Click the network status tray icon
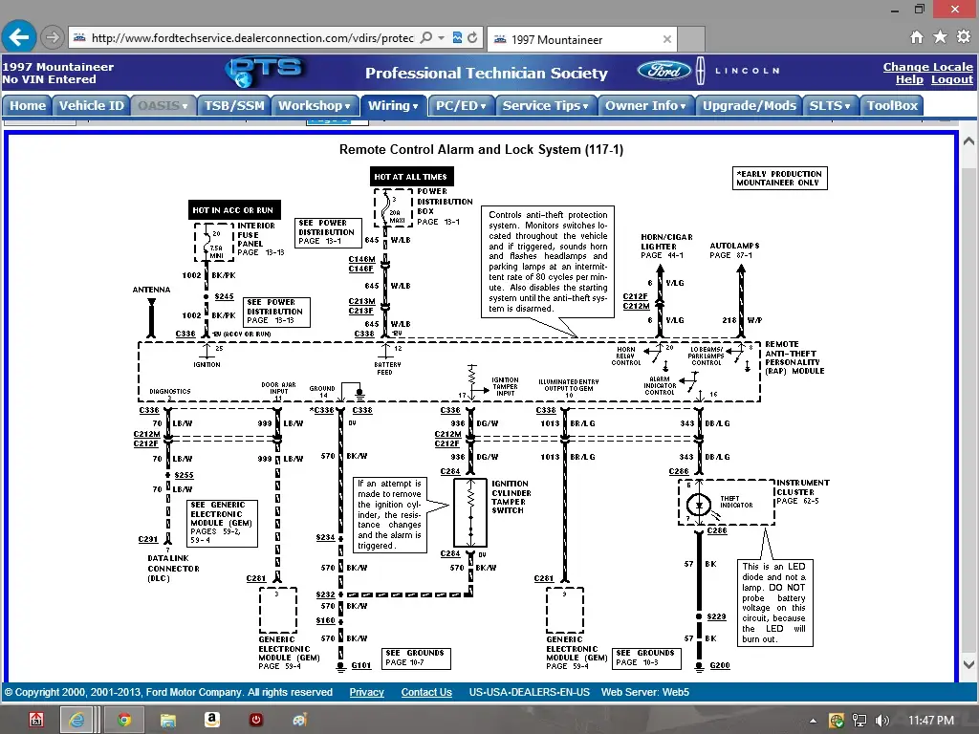 click(859, 721)
